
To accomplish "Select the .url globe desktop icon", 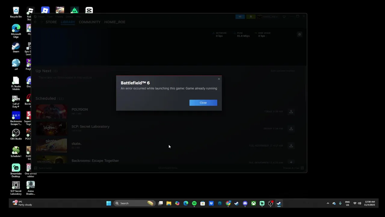I will tap(16, 65).
